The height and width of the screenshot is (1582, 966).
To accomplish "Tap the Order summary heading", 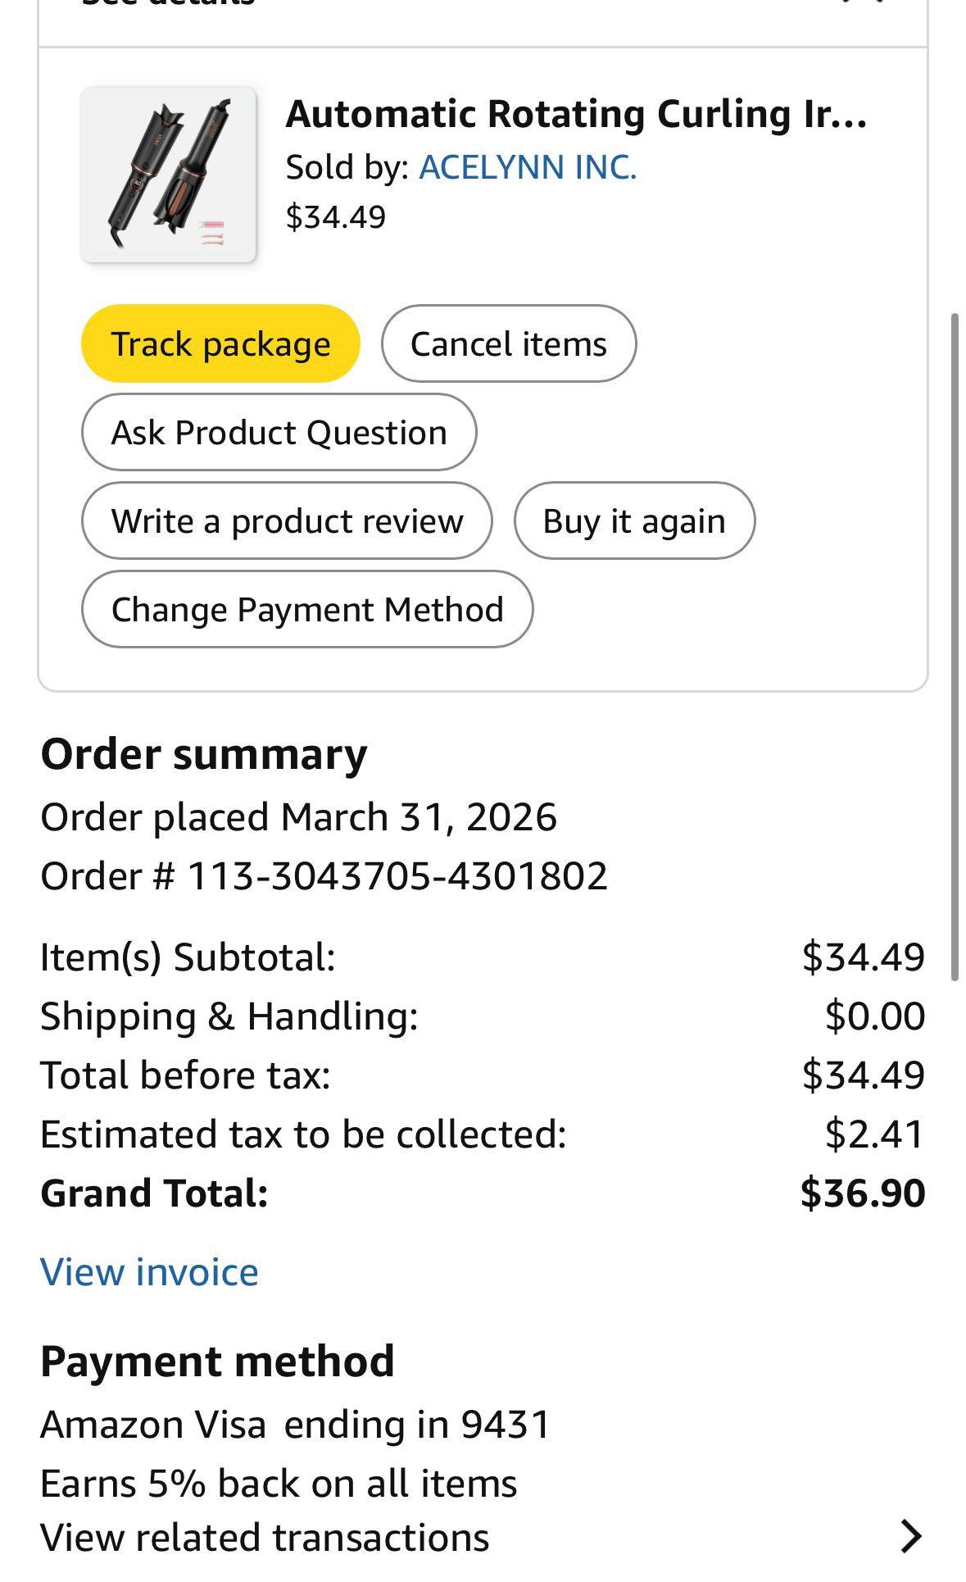I will (204, 754).
